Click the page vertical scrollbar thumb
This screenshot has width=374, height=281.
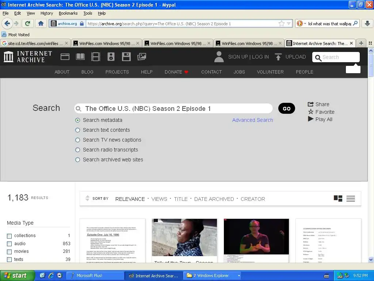click(x=371, y=65)
